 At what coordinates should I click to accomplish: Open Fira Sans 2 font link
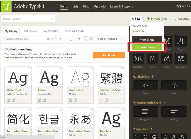coord(76,90)
